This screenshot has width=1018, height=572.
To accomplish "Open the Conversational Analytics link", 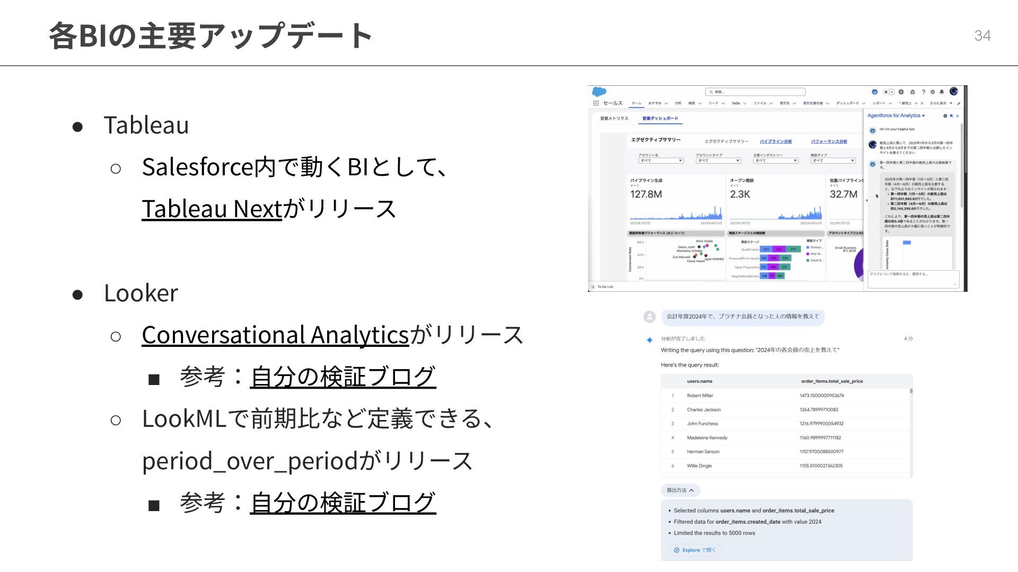I will click(x=275, y=335).
